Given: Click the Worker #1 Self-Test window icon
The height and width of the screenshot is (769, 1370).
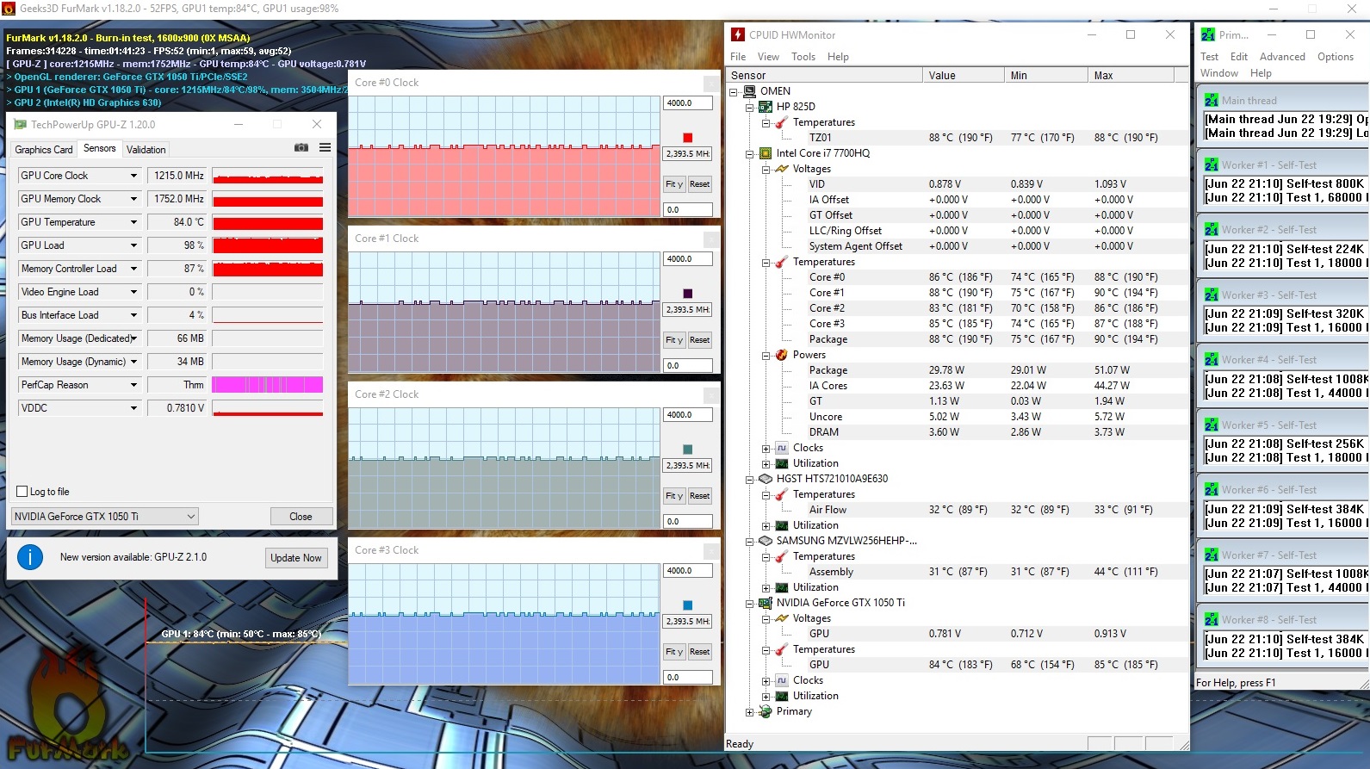Looking at the screenshot, I should pos(1212,164).
